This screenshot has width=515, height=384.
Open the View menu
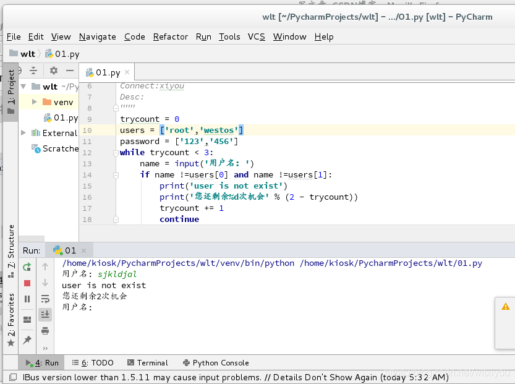[x=61, y=36]
